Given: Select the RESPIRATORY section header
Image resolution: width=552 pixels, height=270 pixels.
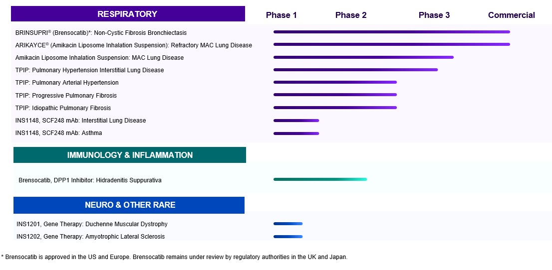Looking at the screenshot, I should (127, 14).
